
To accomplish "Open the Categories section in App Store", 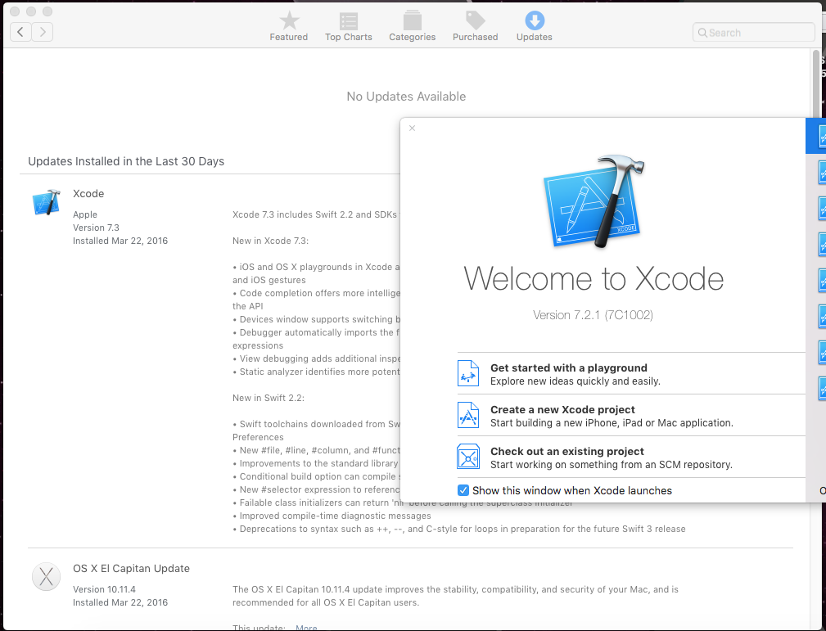I will pos(412,26).
